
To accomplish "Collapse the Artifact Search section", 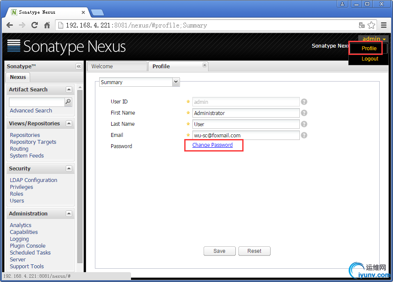I will [x=69, y=89].
